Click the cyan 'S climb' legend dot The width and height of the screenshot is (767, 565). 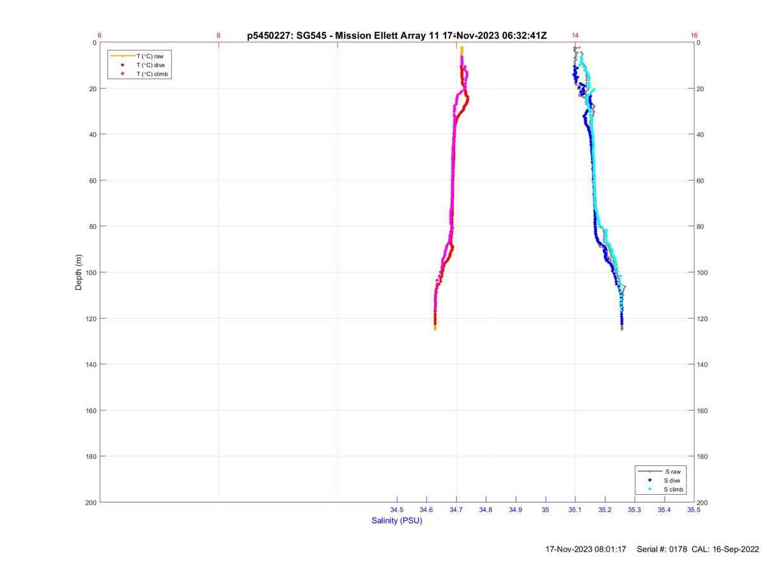649,489
